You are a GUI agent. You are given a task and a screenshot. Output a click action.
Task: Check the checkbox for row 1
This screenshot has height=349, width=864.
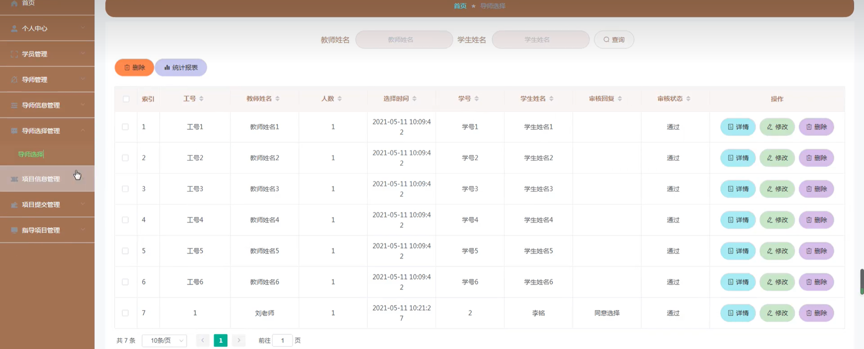click(125, 127)
